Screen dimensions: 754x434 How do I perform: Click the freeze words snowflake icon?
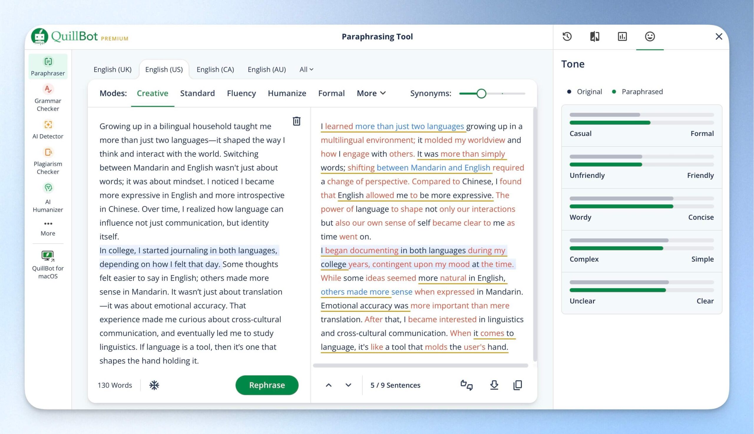coord(154,385)
